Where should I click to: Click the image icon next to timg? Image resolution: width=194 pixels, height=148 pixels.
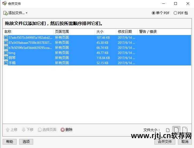click(x=6, y=53)
